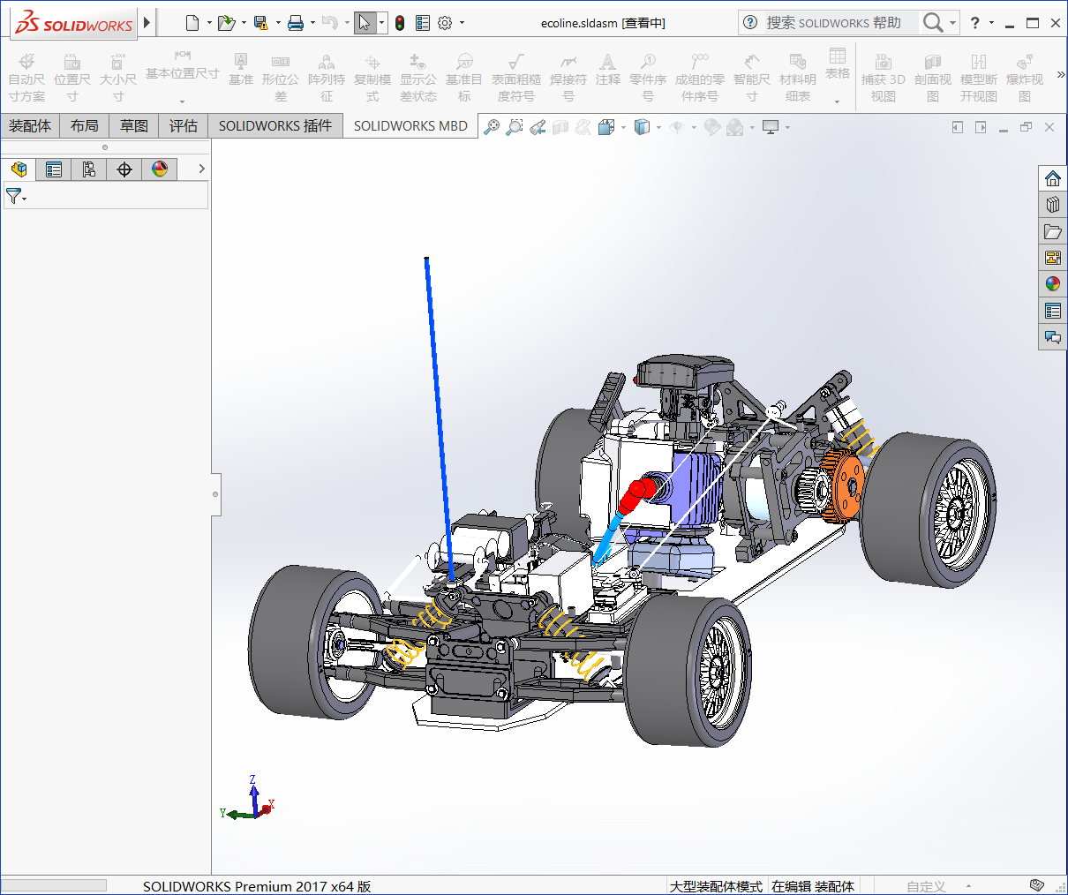Open the Display Style dropdown arrow
The image size is (1068, 895).
tap(658, 128)
